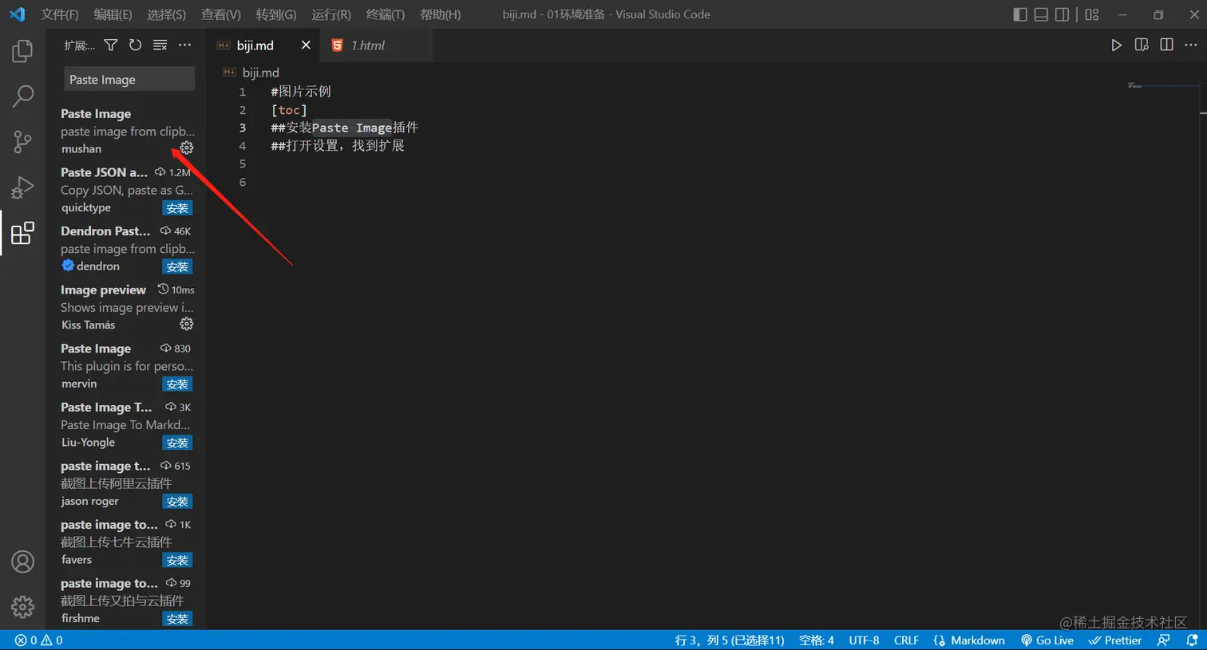Change end of line sequence CRLF
1207x650 pixels.
coord(906,640)
